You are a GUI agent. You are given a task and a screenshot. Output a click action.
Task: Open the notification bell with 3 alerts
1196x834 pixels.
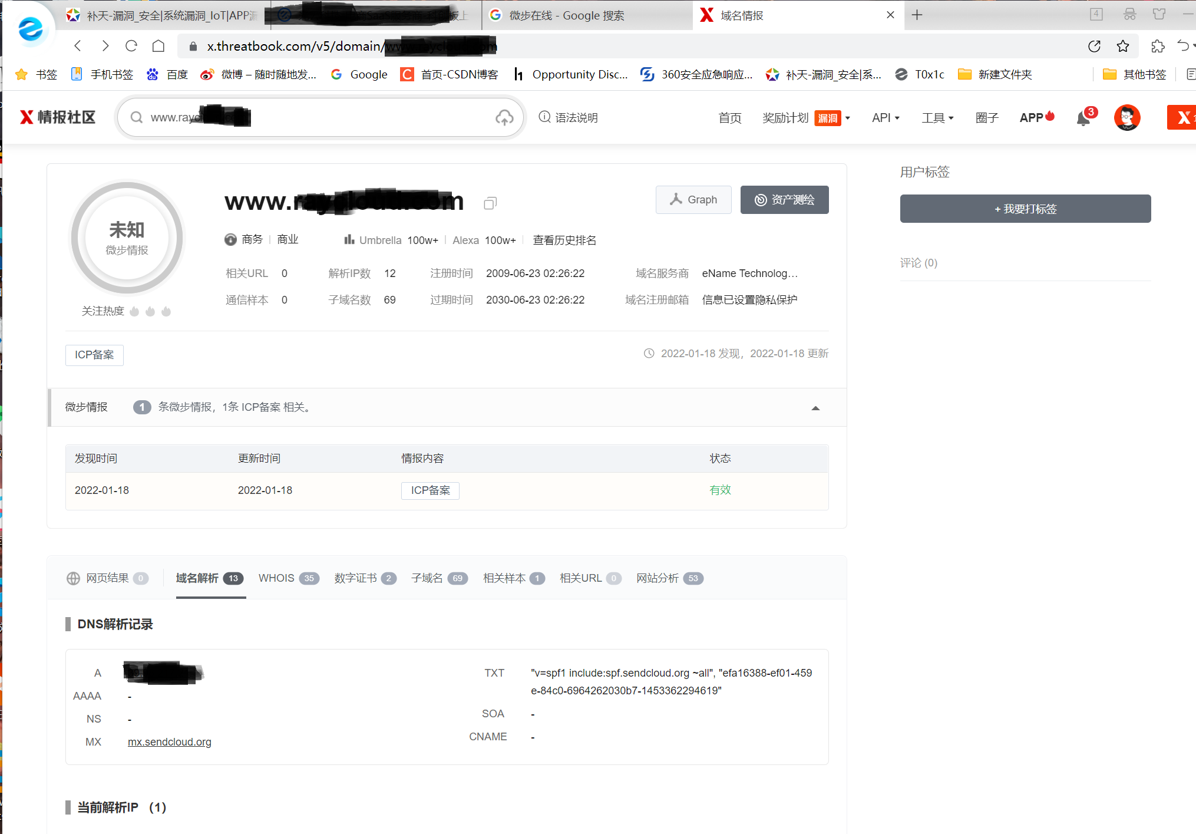pyautogui.click(x=1083, y=118)
